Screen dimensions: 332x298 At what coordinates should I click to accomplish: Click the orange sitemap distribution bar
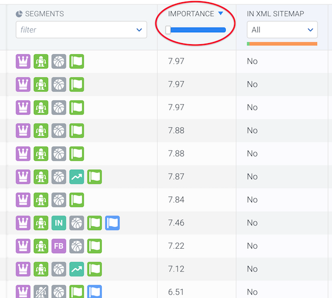[283, 44]
